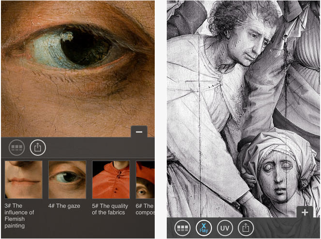The width and height of the screenshot is (321, 239).
Task: Open '5# The quality of the fabrics' caption
Action: [x=110, y=209]
